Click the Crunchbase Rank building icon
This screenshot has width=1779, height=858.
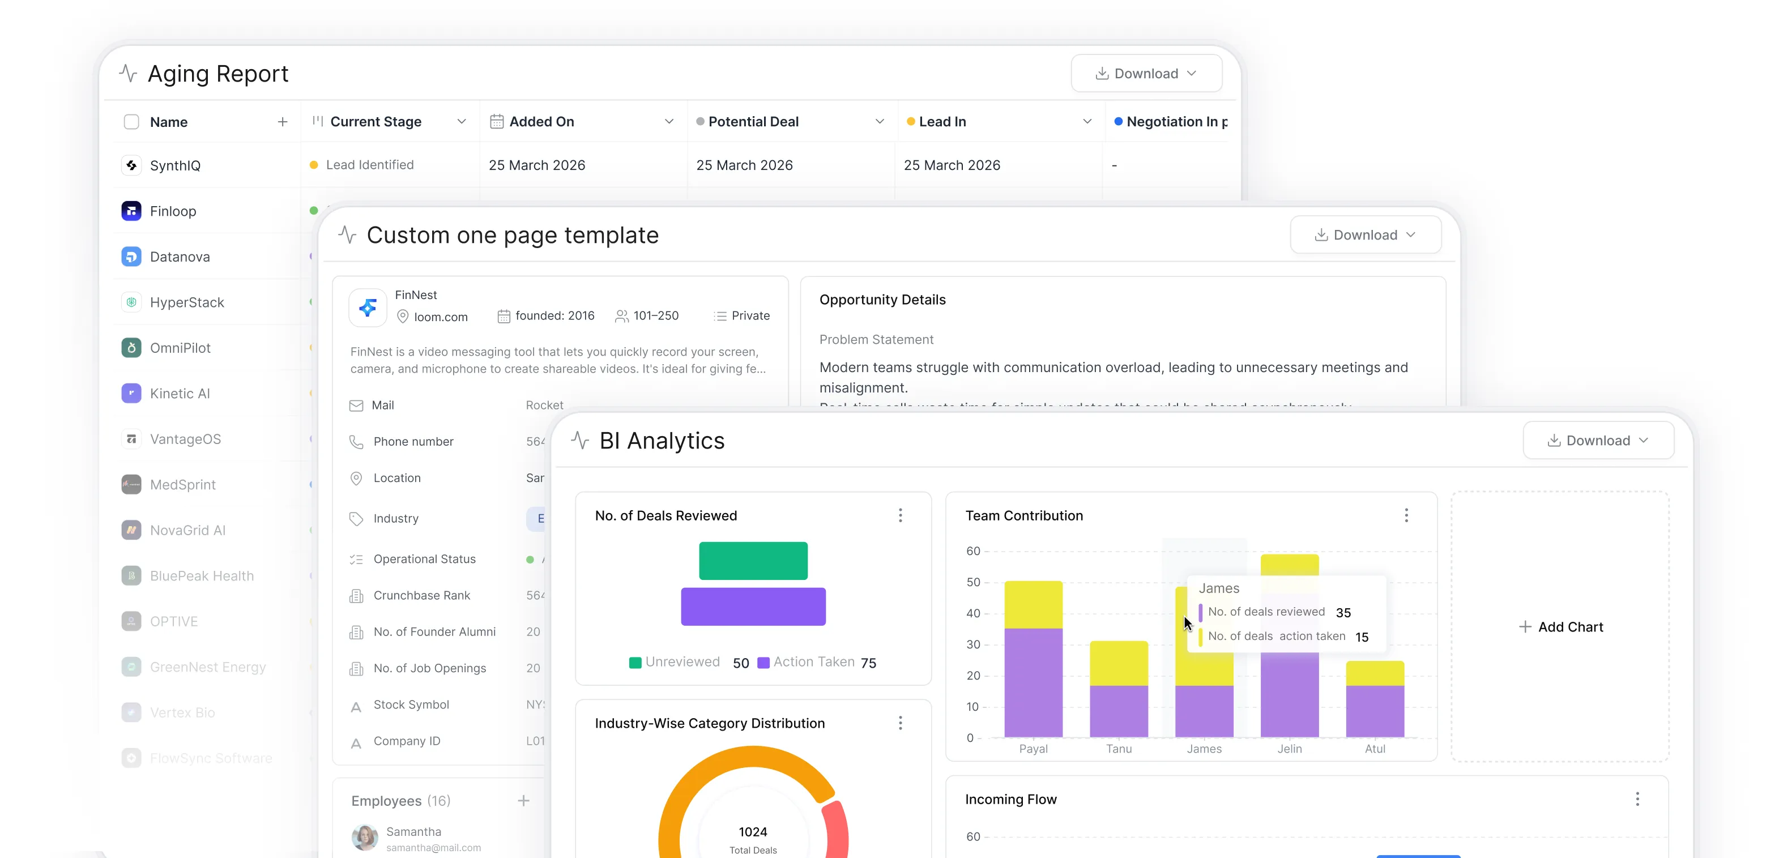356,595
